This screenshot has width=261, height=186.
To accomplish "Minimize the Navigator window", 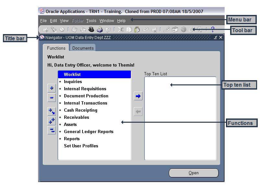I will [216, 37].
